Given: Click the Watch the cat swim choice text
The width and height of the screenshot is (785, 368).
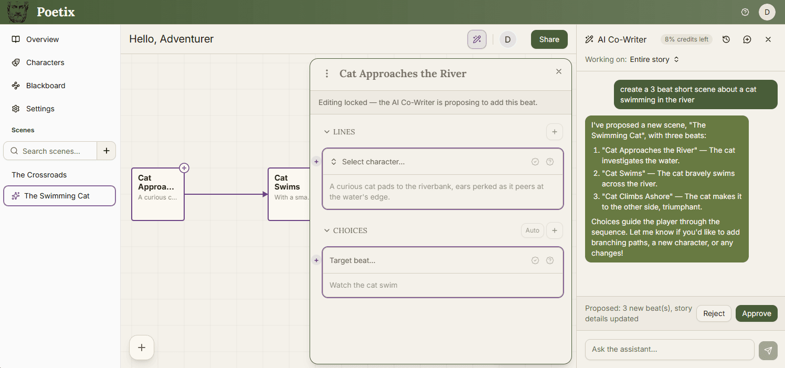Looking at the screenshot, I should pyautogui.click(x=363, y=285).
